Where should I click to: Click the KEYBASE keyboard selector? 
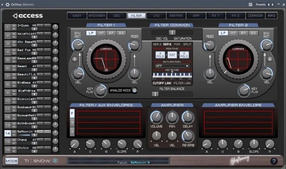172,75
